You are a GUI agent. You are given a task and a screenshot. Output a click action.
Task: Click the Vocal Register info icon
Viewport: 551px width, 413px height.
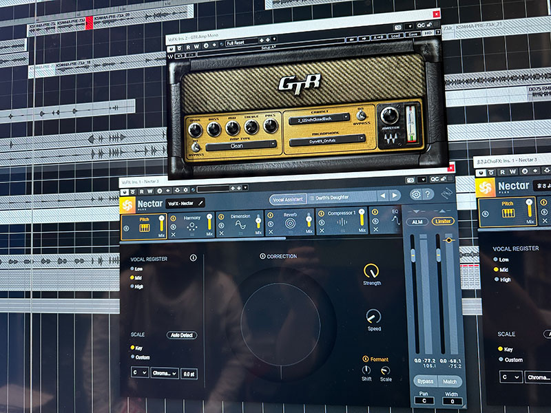coord(194,257)
